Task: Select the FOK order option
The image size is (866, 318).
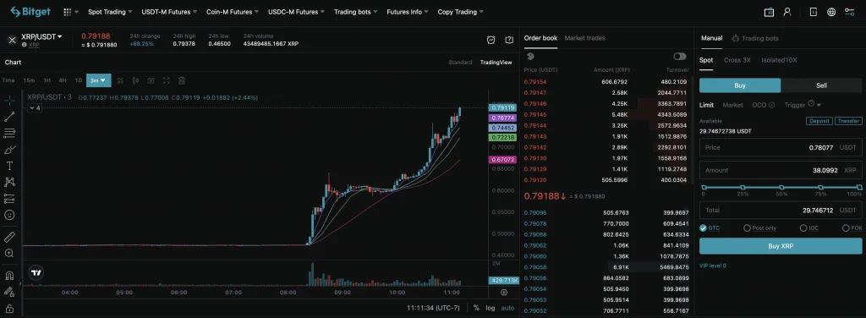Action: pyautogui.click(x=852, y=228)
